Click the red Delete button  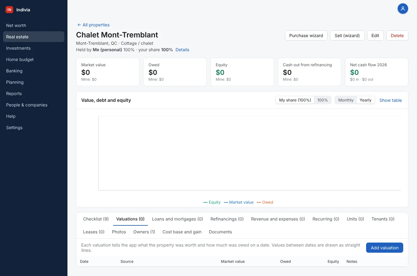pos(397,36)
